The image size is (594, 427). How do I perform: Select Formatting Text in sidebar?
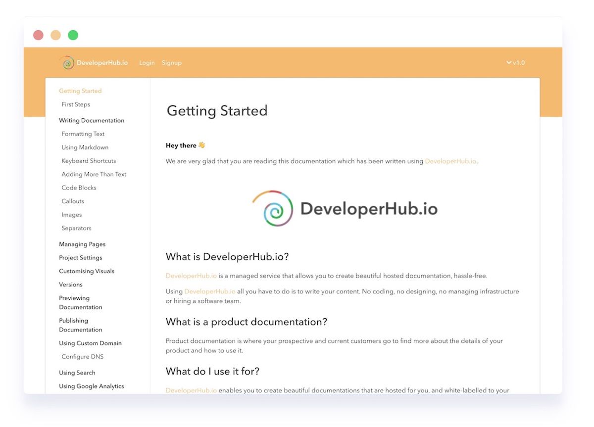pyautogui.click(x=83, y=134)
